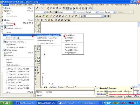Open the Civil 3D workspace dropdown
The image size is (140, 105).
(x=102, y=16)
